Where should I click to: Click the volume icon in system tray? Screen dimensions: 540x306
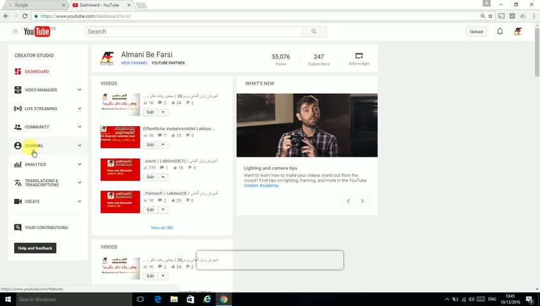(471, 299)
